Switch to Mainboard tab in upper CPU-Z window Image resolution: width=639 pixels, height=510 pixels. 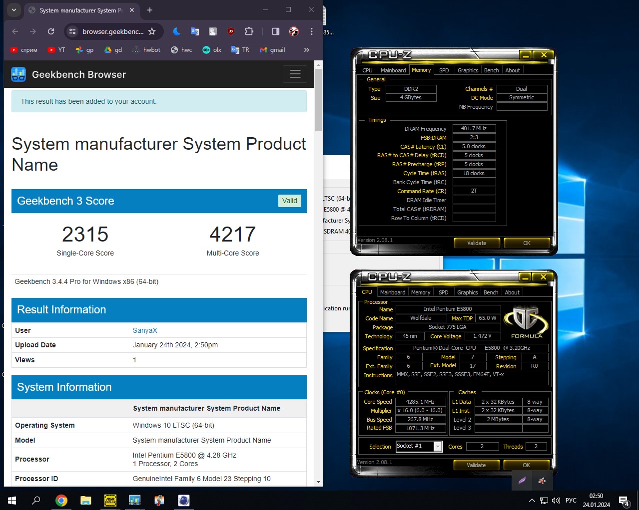pyautogui.click(x=393, y=70)
